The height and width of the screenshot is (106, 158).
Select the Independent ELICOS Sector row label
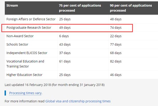[x=27, y=53]
